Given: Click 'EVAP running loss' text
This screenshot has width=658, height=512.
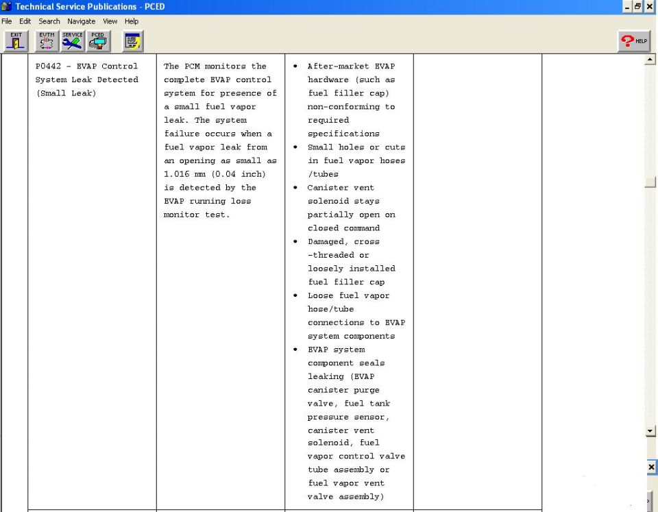Looking at the screenshot, I should click(x=207, y=201).
